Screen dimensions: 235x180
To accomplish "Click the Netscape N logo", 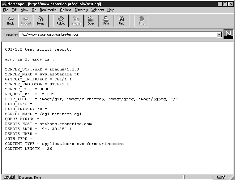I will tap(229, 34).
